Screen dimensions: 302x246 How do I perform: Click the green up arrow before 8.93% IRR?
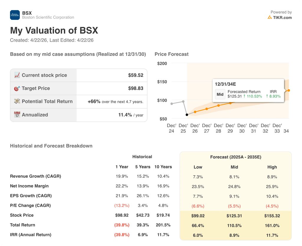coord(267,96)
